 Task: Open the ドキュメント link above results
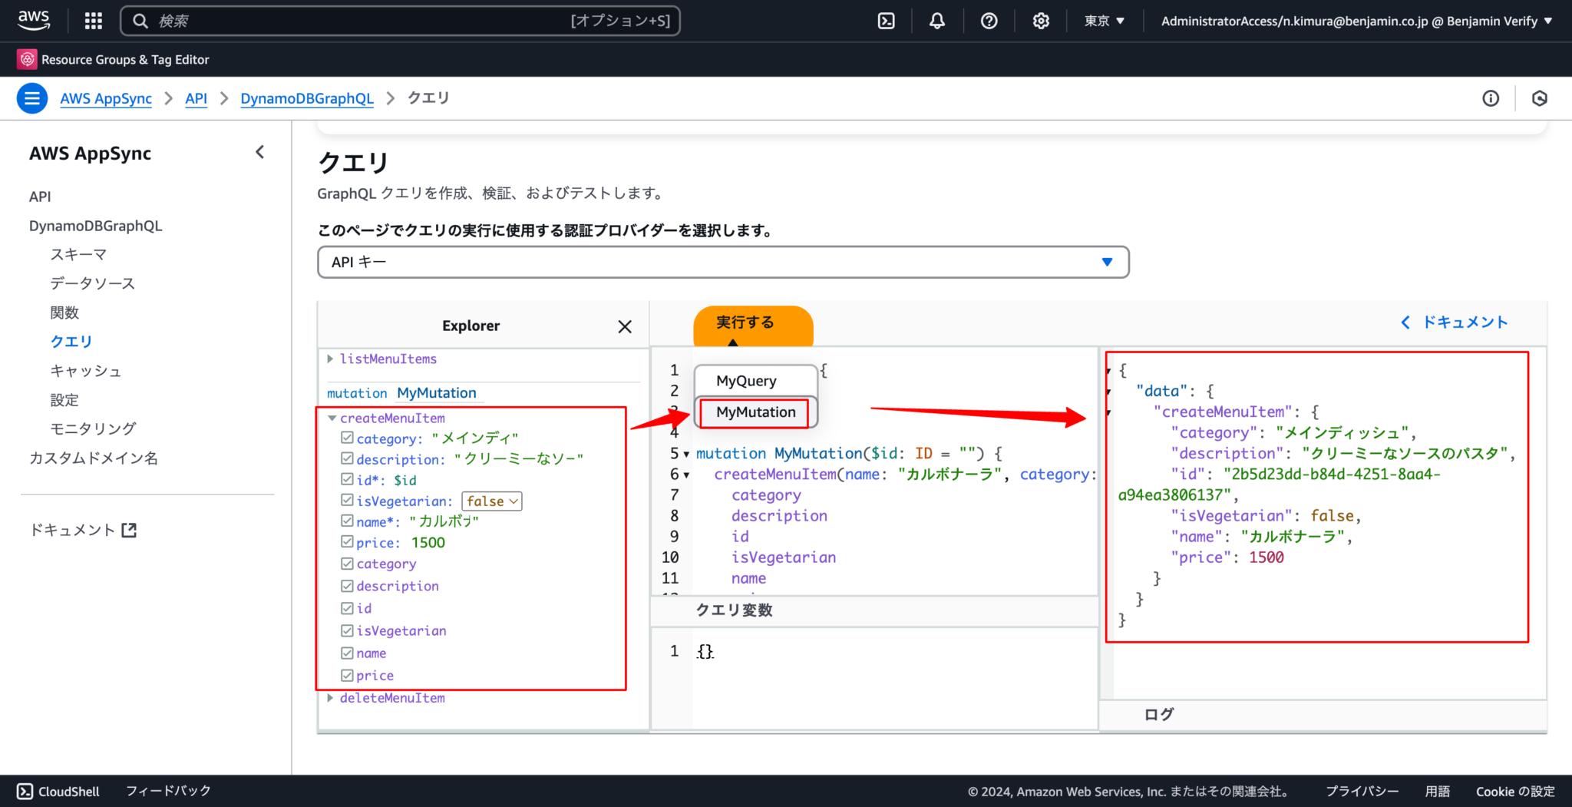pyautogui.click(x=1463, y=322)
